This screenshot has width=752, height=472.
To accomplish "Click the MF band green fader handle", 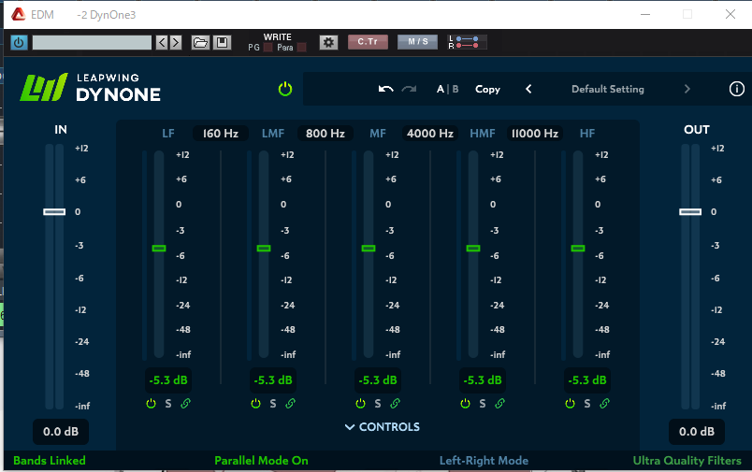I will pos(369,249).
